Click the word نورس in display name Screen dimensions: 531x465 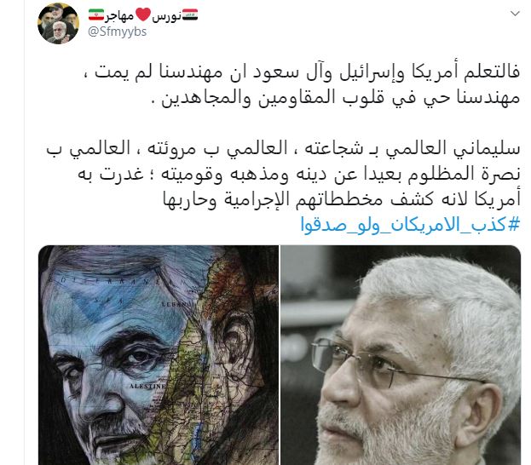(x=166, y=15)
